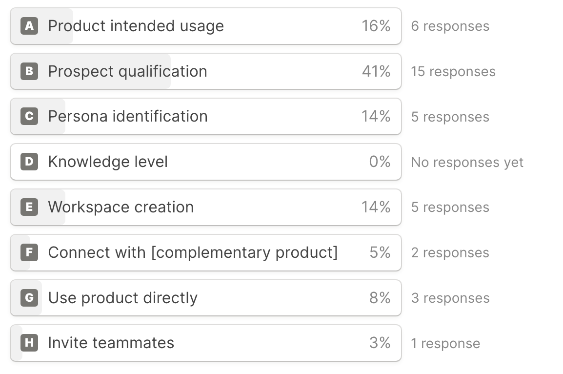
Task: Open the 6 responses link
Action: [x=450, y=26]
